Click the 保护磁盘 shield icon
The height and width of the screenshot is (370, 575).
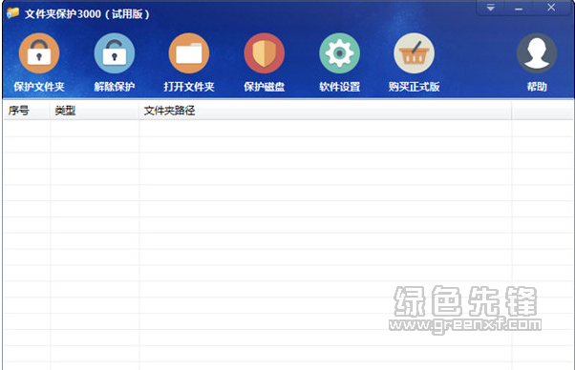(264, 53)
